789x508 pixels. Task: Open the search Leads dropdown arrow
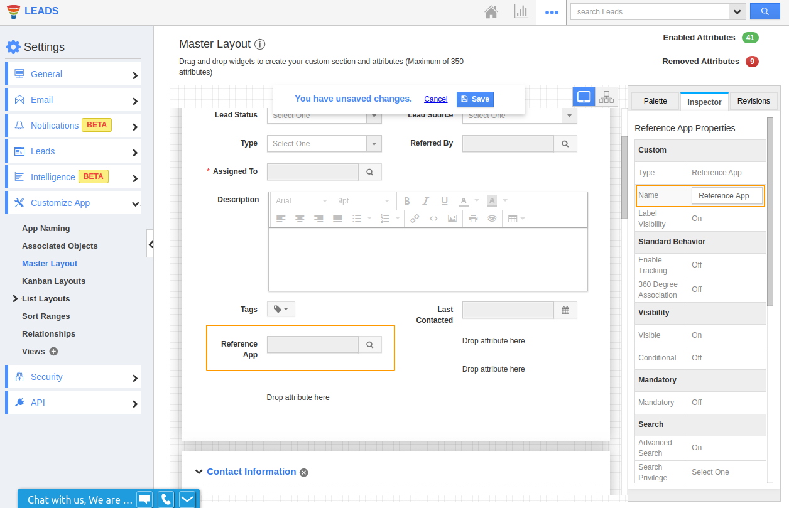click(x=737, y=12)
